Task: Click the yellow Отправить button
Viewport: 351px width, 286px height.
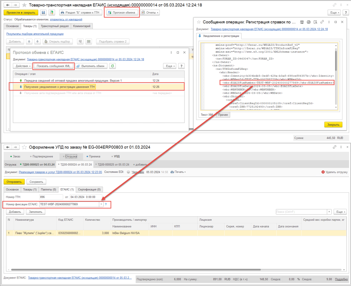Action: [14, 182]
